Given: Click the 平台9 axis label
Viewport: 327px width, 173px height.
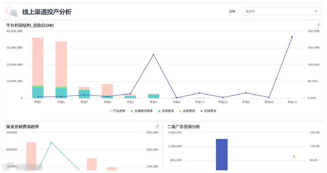Looking at the screenshot, I should click(x=107, y=102).
